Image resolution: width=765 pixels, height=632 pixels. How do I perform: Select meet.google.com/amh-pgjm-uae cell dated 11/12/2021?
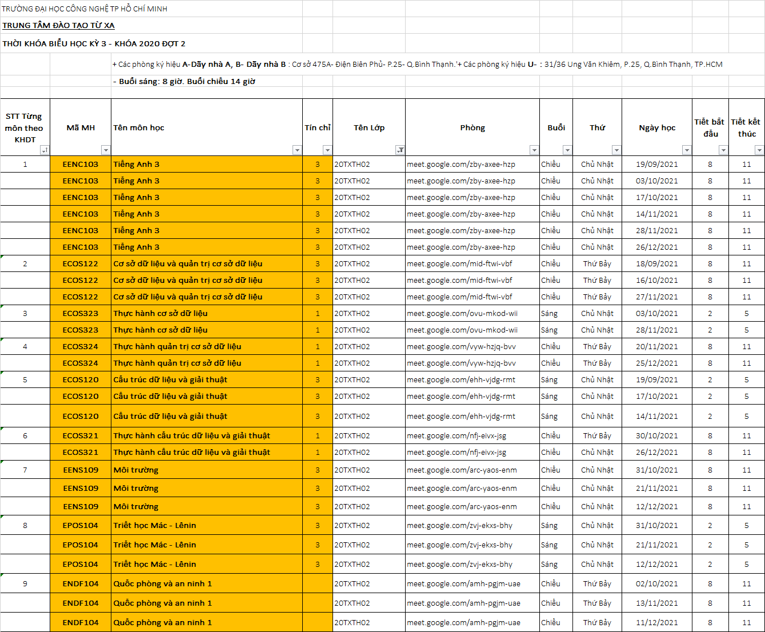tap(472, 623)
